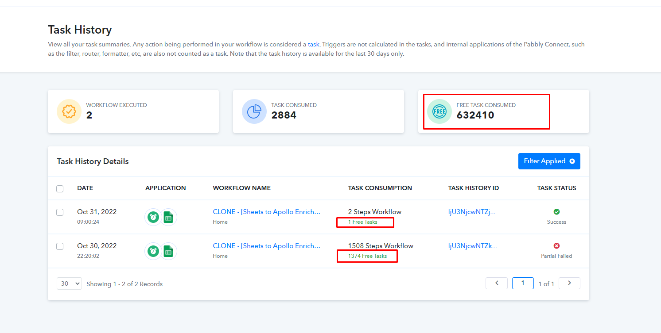Click "1508 Steps Workflow" text

[x=381, y=246]
